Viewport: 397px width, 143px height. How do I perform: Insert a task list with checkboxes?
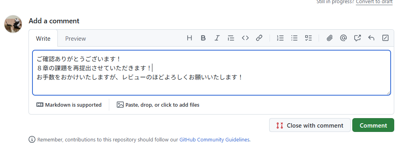308,38
